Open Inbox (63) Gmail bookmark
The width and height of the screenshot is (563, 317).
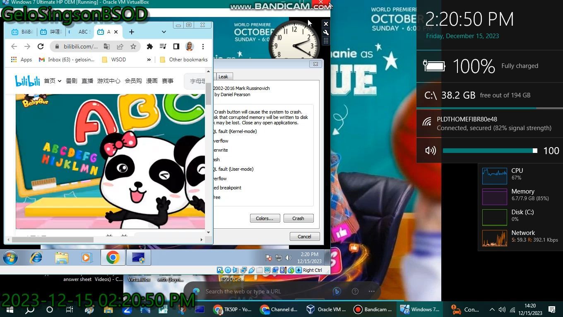pyautogui.click(x=67, y=60)
